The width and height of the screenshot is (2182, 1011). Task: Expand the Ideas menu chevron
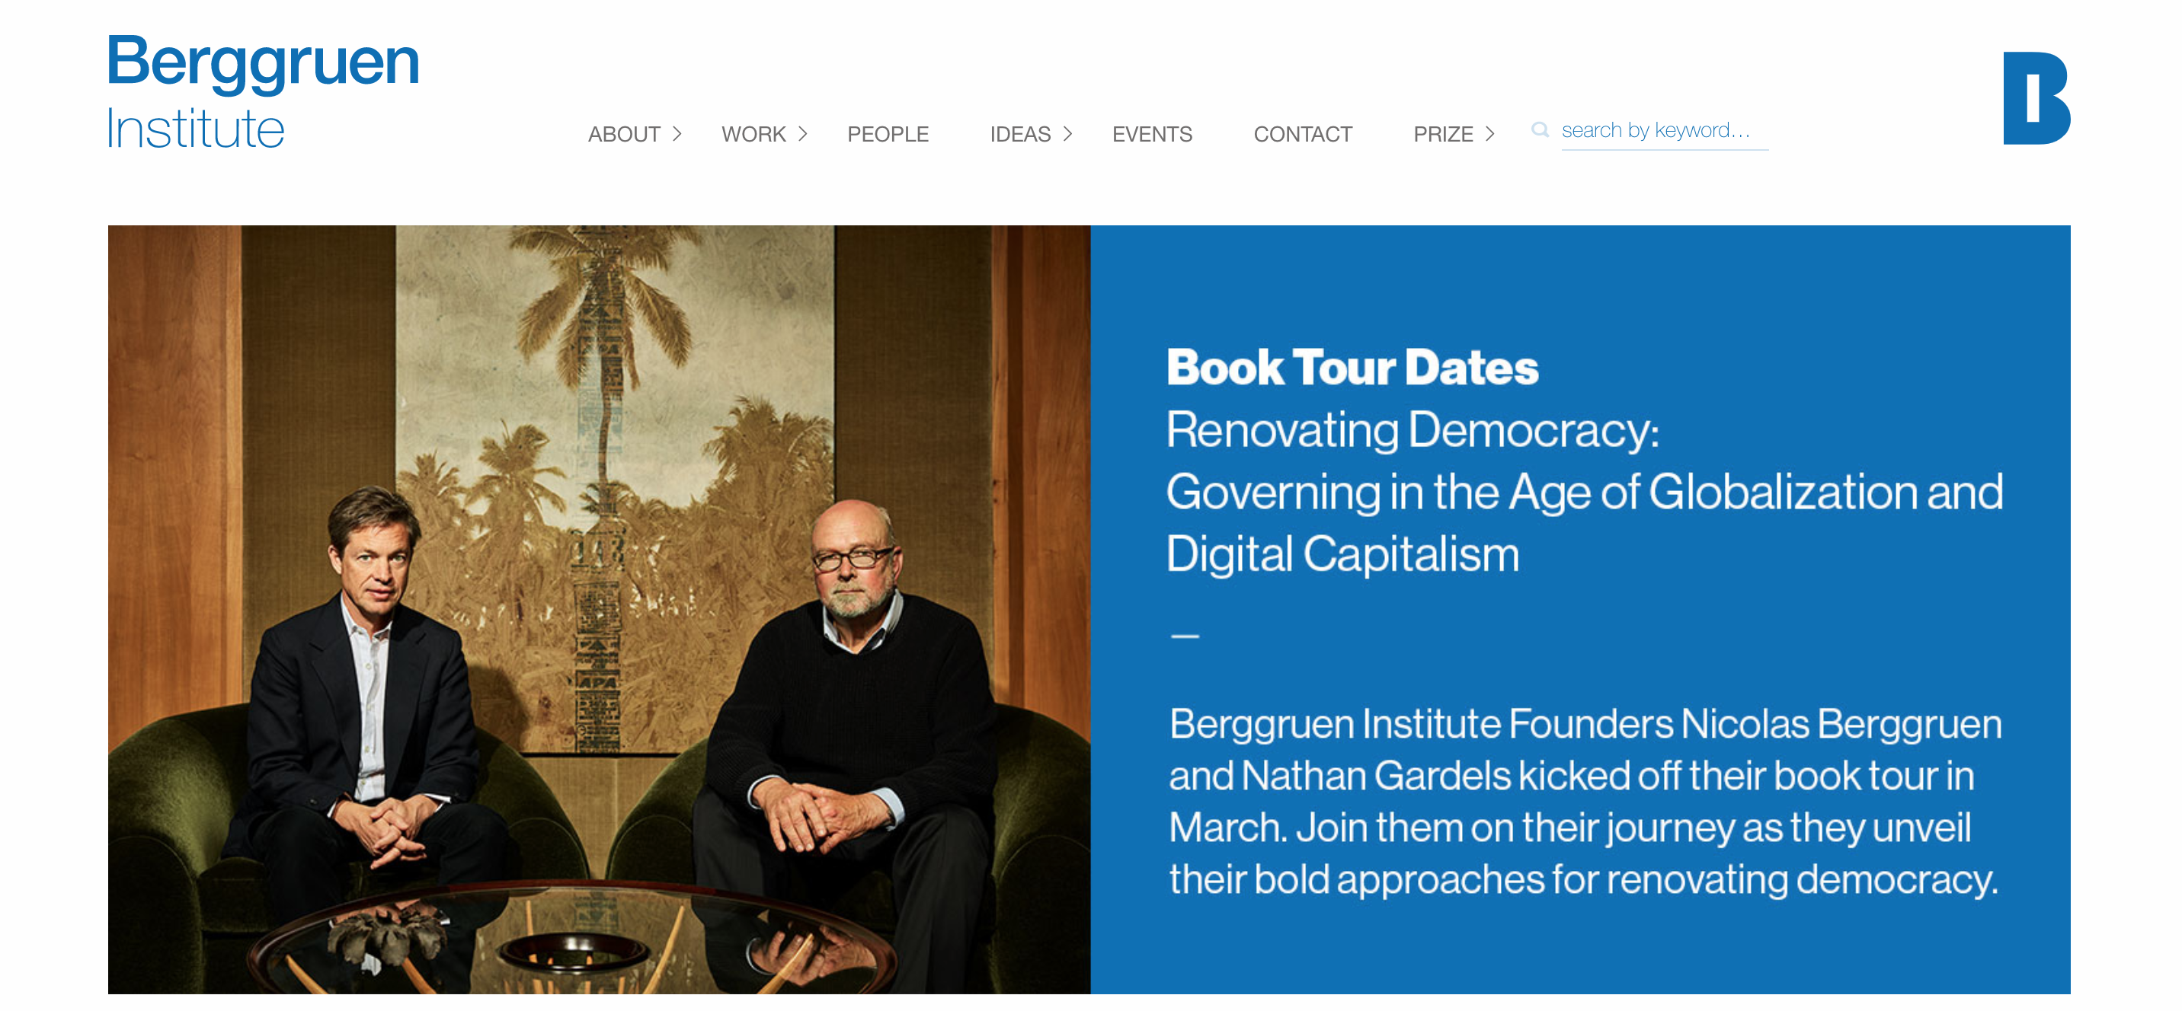pos(1067,134)
